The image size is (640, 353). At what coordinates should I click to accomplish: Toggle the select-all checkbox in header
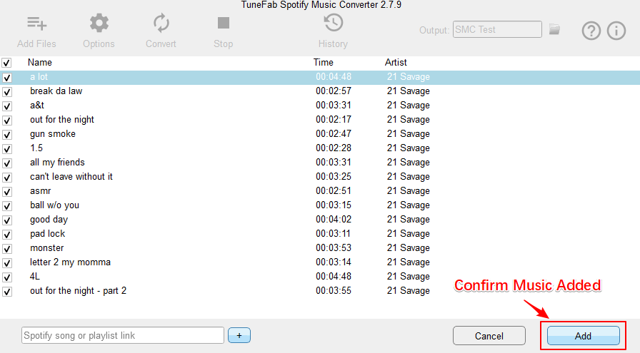[6, 63]
